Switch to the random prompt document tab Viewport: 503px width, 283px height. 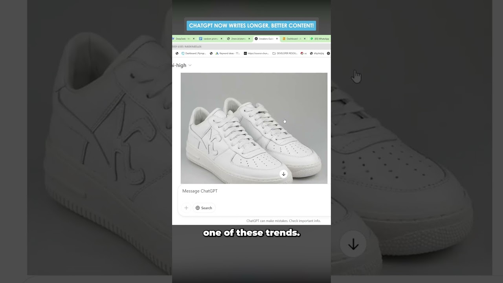[209, 39]
